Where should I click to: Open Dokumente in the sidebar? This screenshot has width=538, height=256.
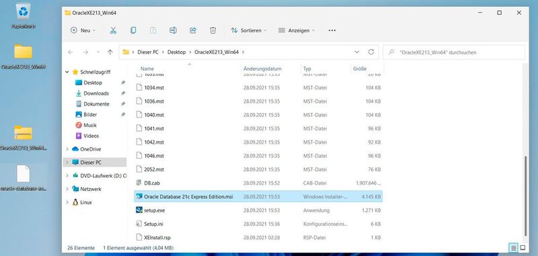click(x=96, y=104)
